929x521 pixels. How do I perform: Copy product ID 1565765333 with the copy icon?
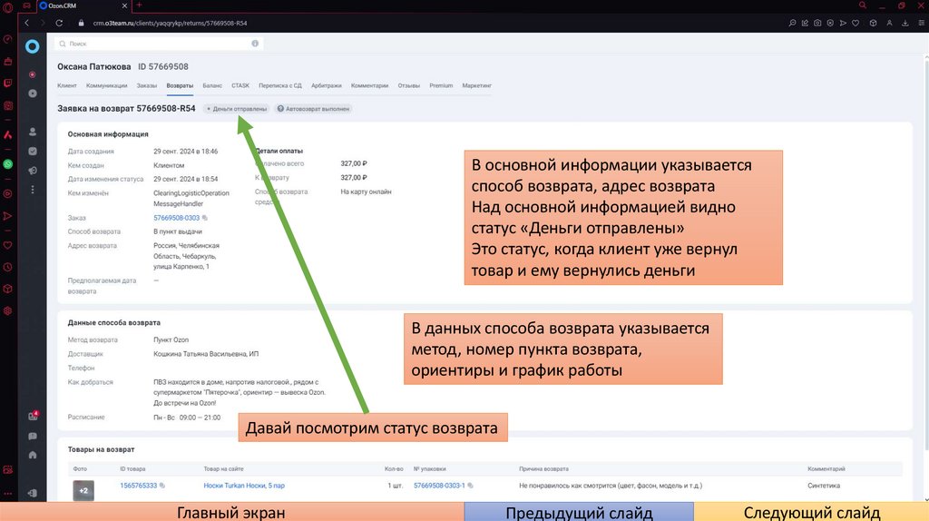pyautogui.click(x=162, y=486)
